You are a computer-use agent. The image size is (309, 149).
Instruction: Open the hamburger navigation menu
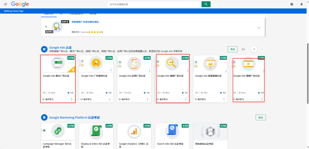click(5, 4)
